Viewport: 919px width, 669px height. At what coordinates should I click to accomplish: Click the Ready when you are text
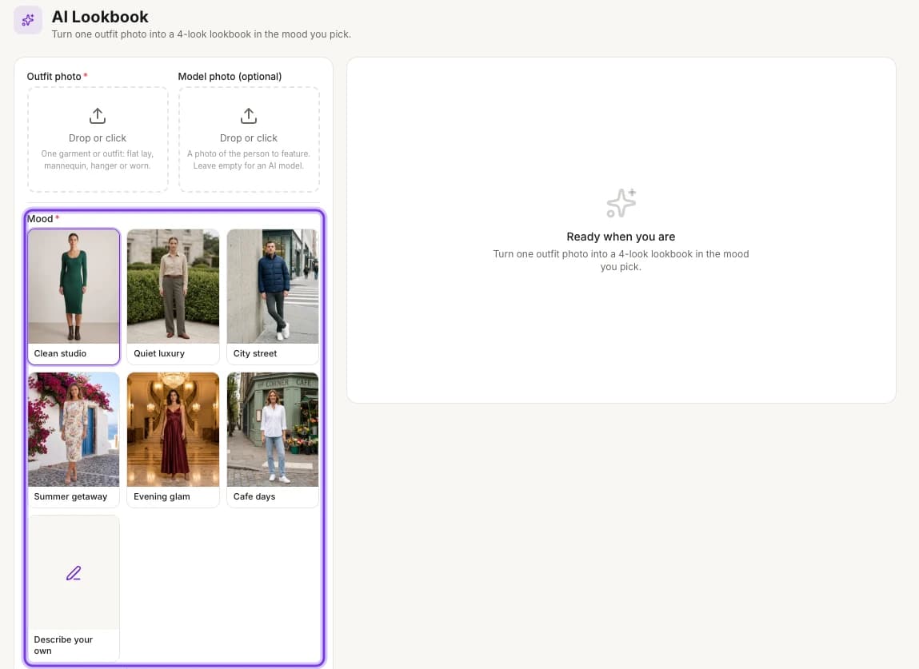click(x=621, y=237)
